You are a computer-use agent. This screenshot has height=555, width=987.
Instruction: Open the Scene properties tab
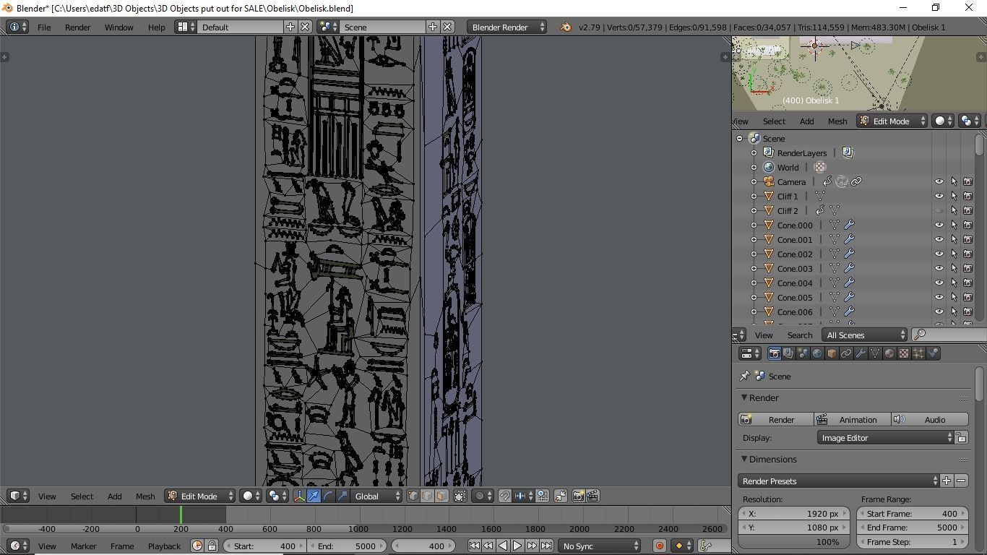click(x=803, y=353)
